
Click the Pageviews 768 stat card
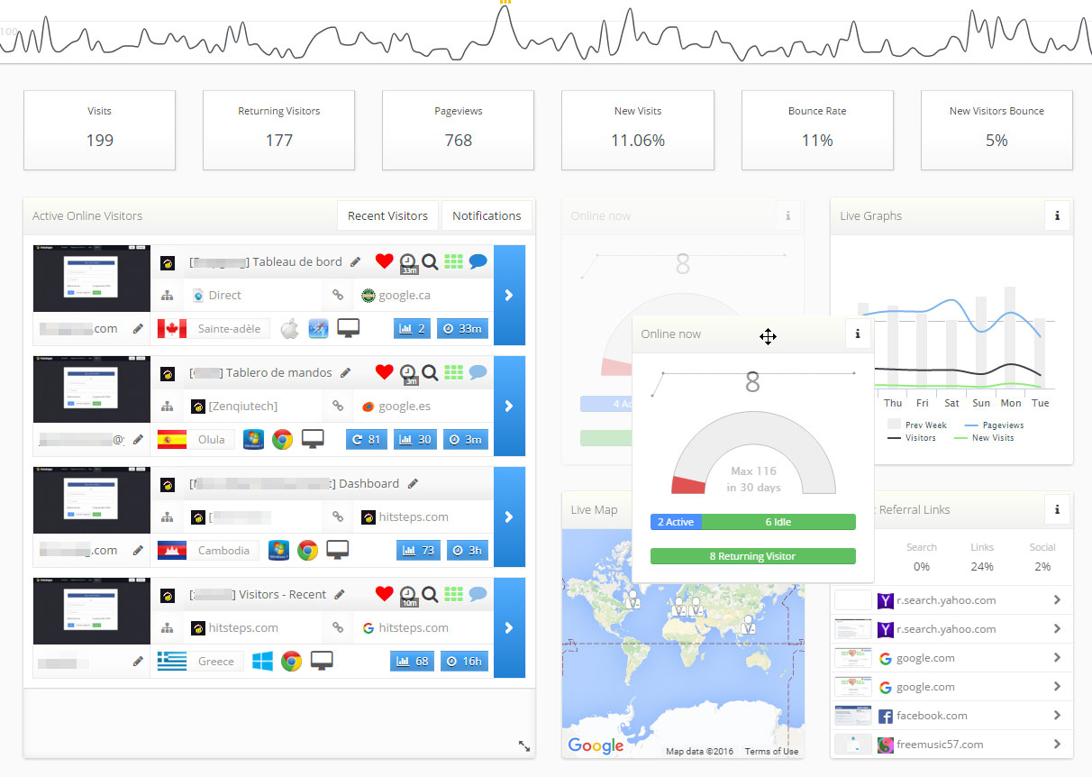tap(459, 130)
